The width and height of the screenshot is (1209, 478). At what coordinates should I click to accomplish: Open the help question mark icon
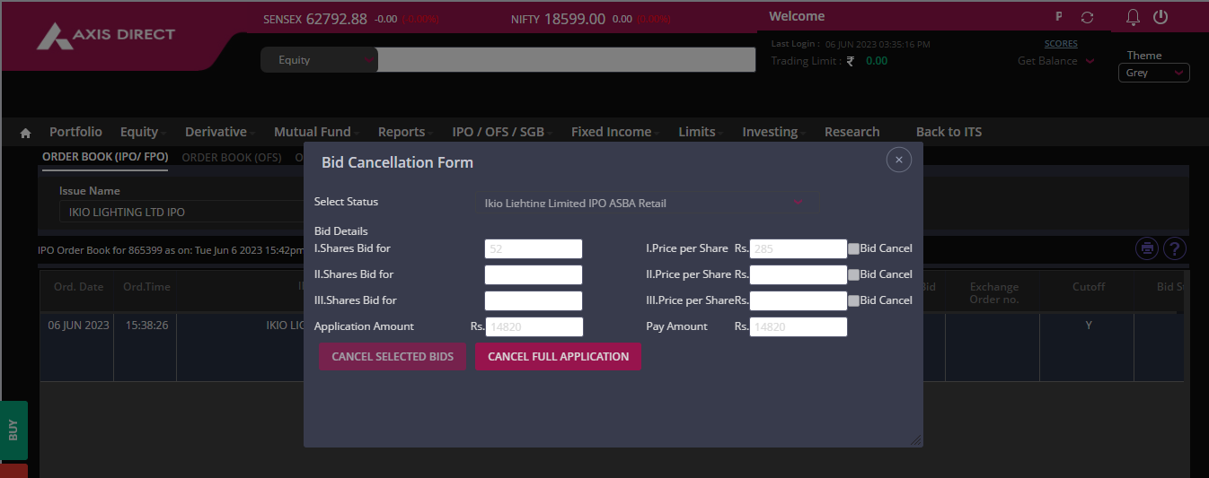point(1175,248)
